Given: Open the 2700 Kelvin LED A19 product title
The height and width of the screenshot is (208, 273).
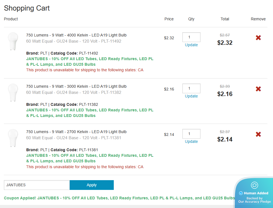Looking at the screenshot, I should [x=76, y=132].
